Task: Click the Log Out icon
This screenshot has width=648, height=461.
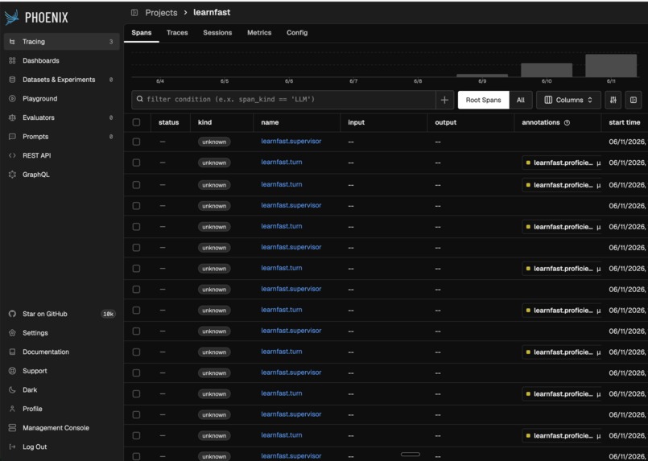Action: tap(12, 447)
